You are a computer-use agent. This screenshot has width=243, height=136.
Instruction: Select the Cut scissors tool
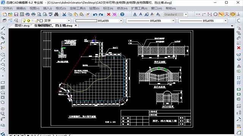64,14
